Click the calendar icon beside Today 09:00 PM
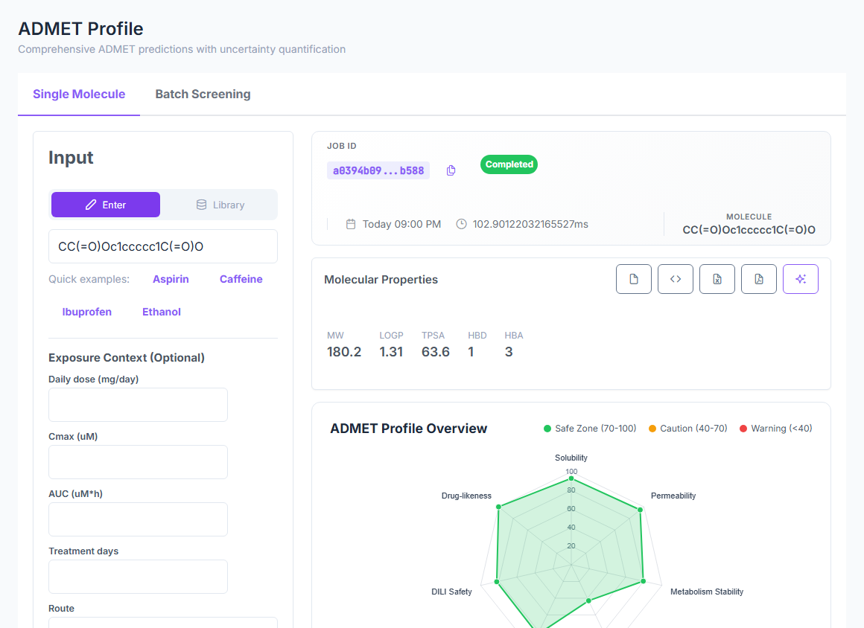864x628 pixels. (x=351, y=224)
